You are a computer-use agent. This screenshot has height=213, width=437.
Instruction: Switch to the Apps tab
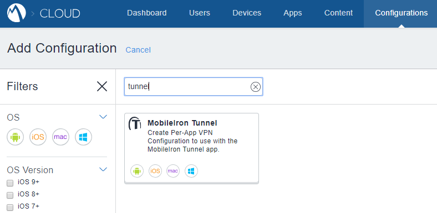[x=293, y=13]
